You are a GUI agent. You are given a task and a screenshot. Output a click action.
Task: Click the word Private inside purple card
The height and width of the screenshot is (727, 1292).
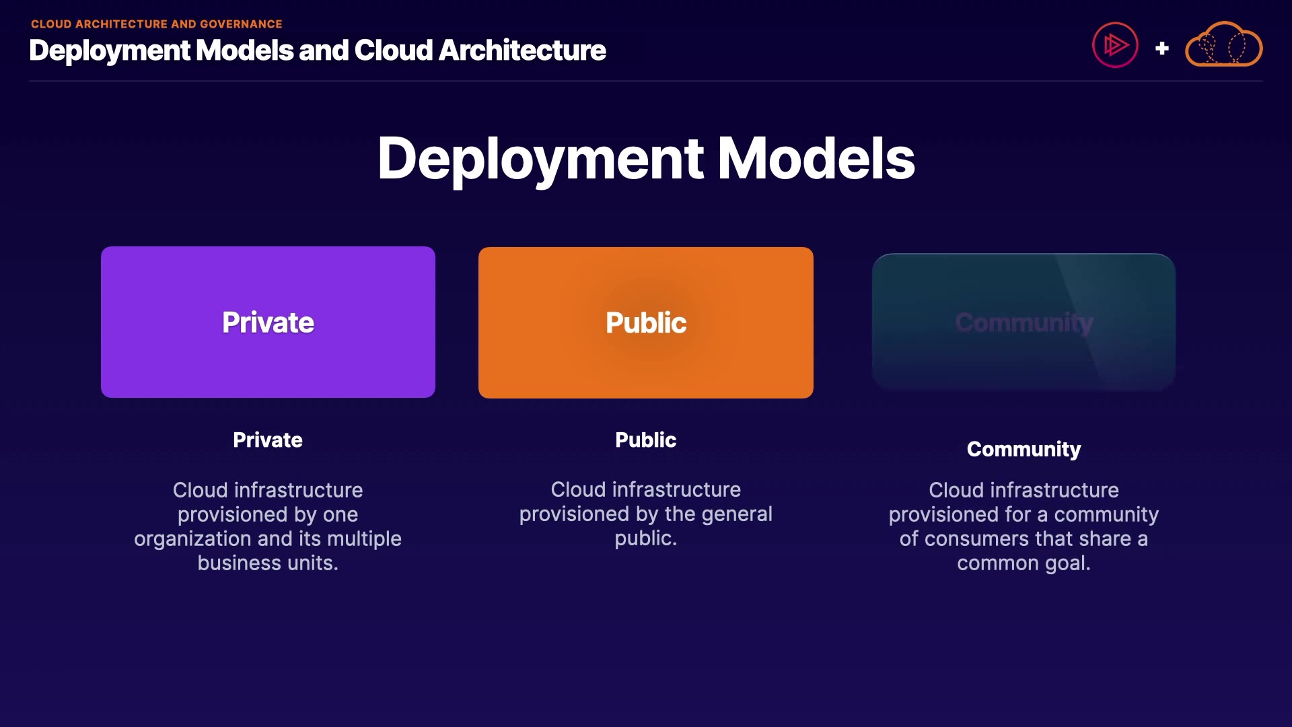click(268, 322)
